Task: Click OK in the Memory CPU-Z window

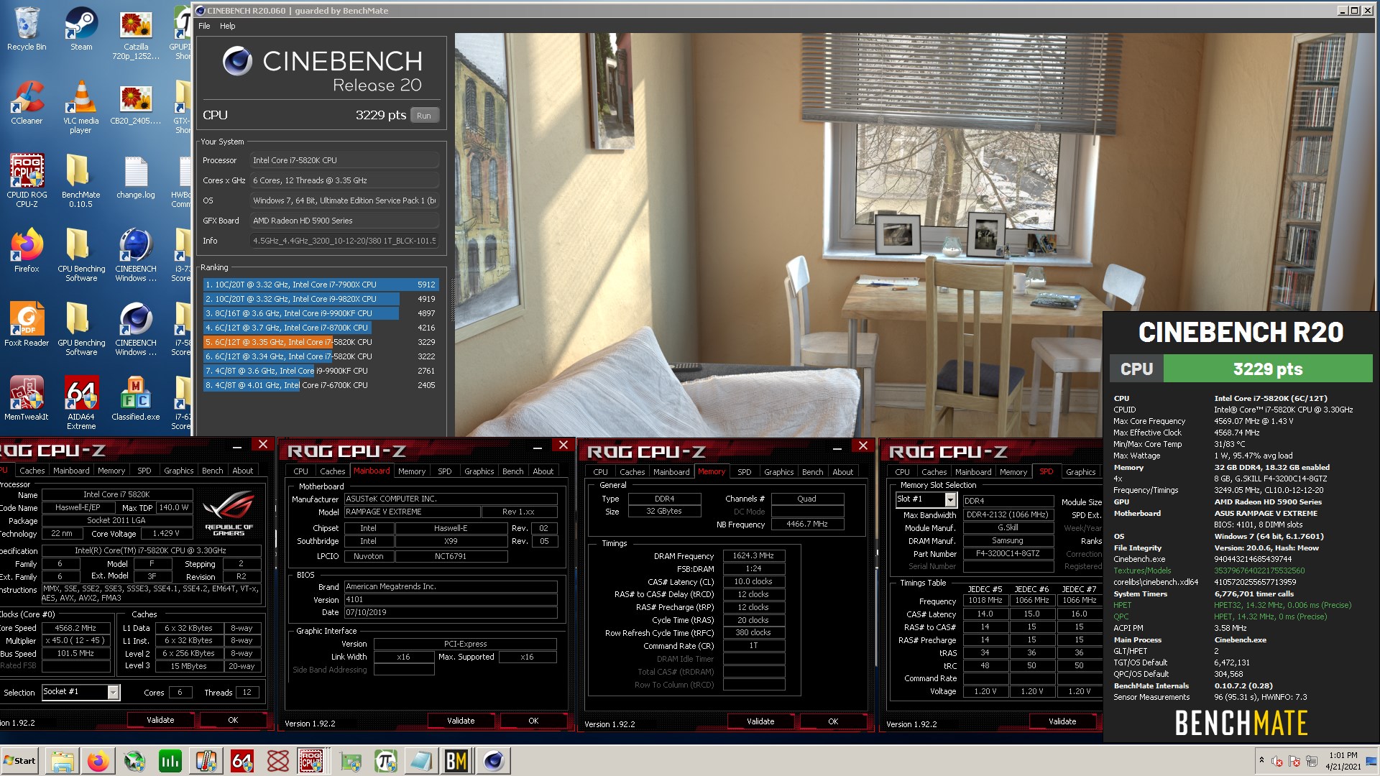Action: pos(833,721)
